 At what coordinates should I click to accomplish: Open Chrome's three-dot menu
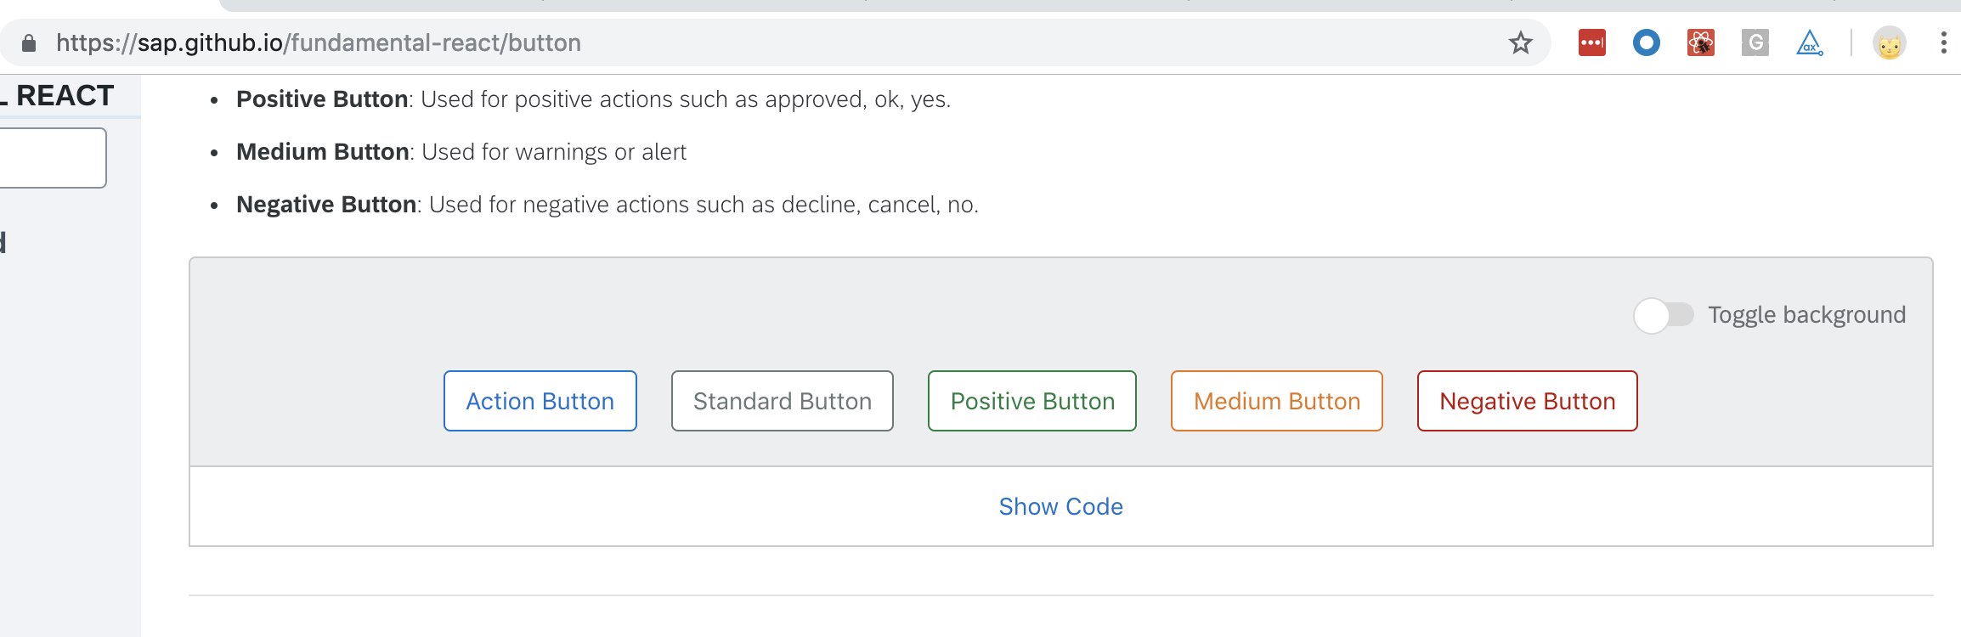pyautogui.click(x=1942, y=42)
